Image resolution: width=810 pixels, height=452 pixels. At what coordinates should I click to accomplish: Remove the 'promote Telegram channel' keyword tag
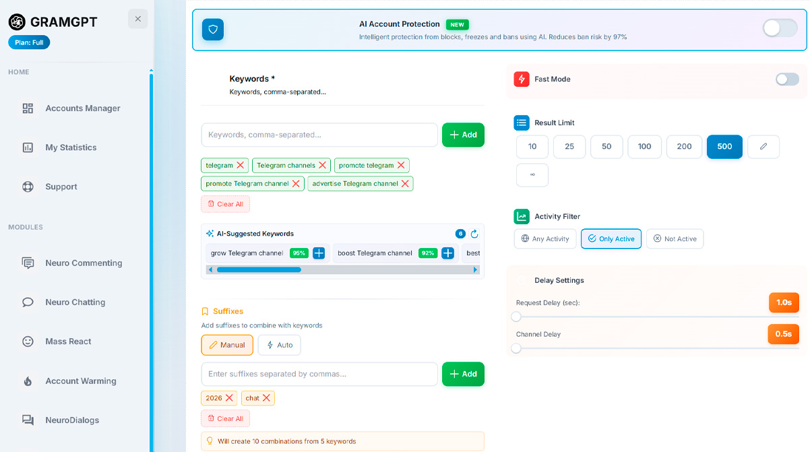[x=296, y=183]
